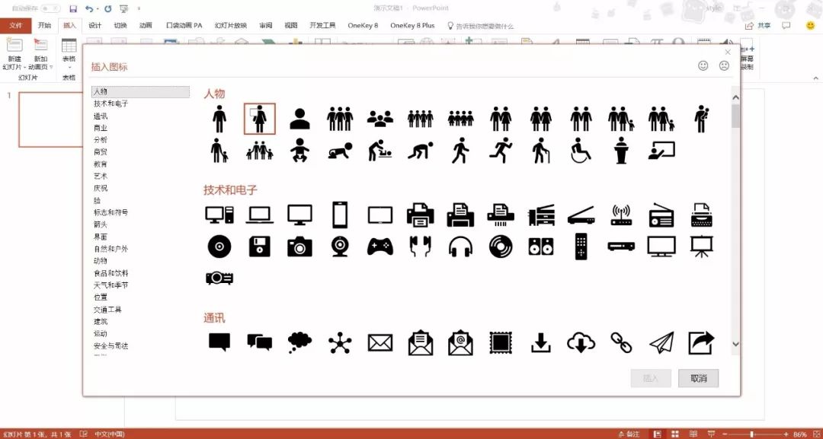Toggle the AutoSave switch in title bar
The width and height of the screenshot is (823, 439).
click(50, 8)
